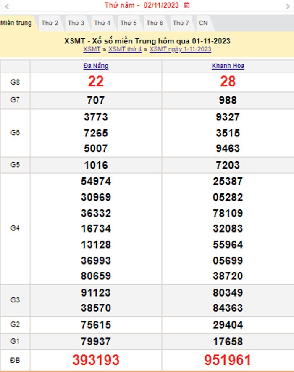Click Đà Nẵng special prize 393193
The height and width of the screenshot is (372, 294).
[x=96, y=360]
